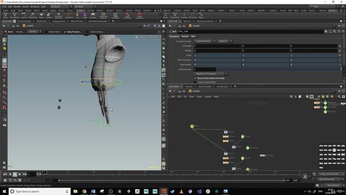Screen dimensions: 346x195
Task: Click the network editor find magnifier icon
Action: 339,96
